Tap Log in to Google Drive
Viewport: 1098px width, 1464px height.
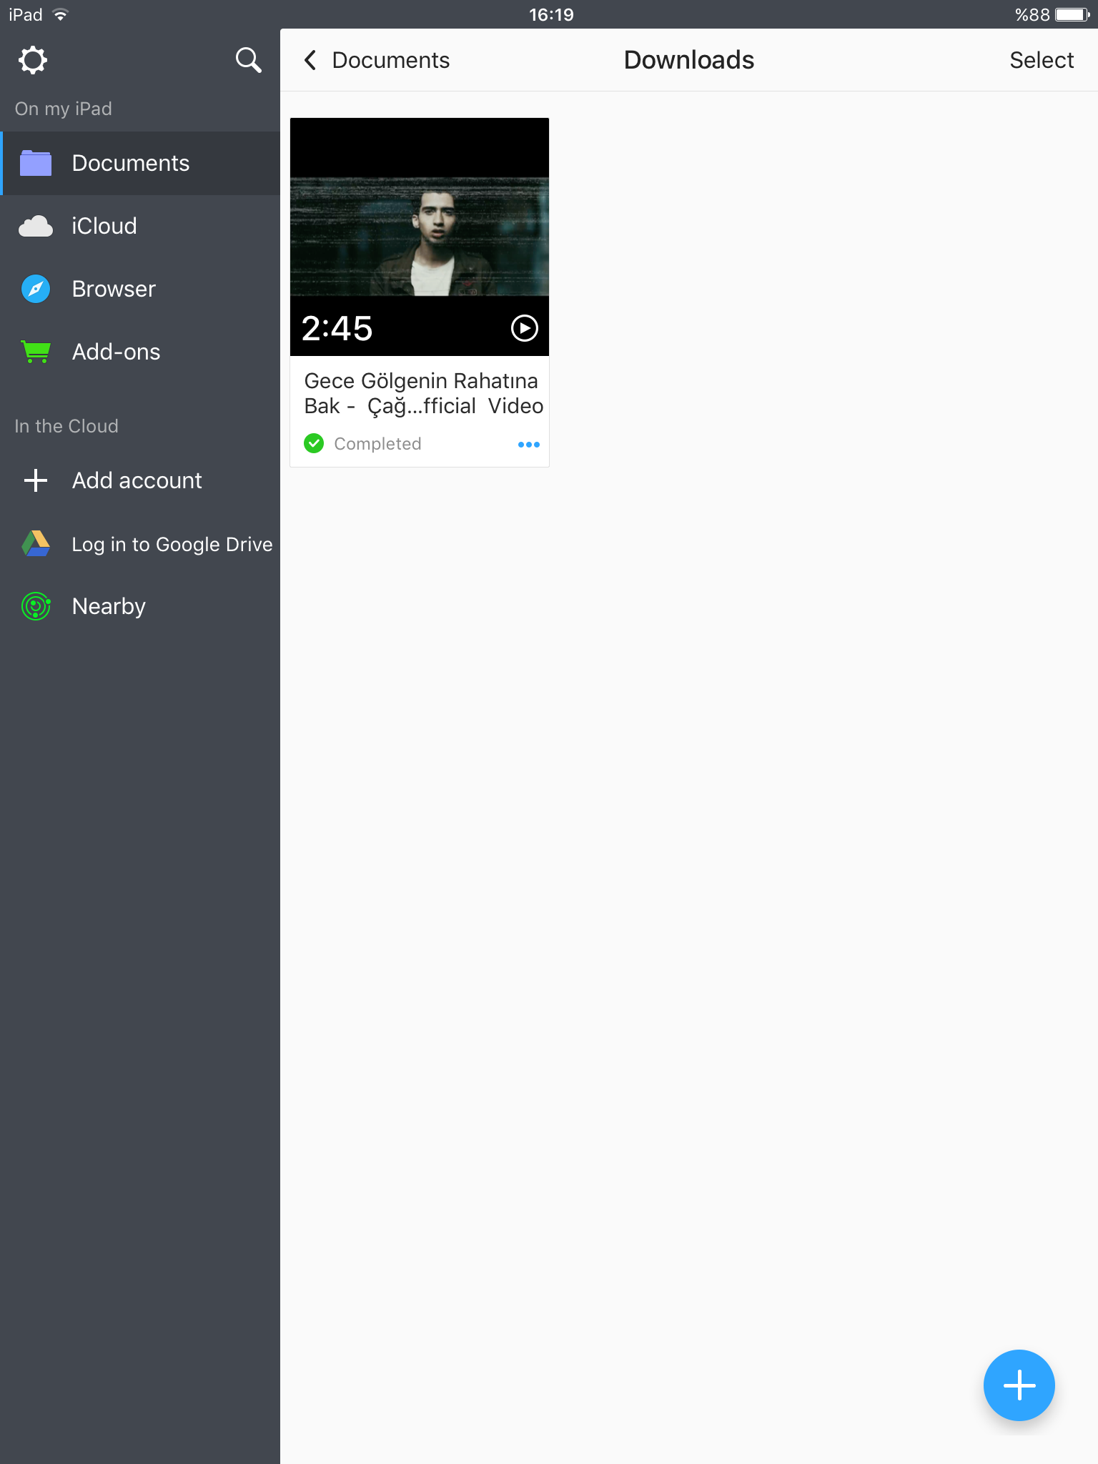[x=140, y=544]
